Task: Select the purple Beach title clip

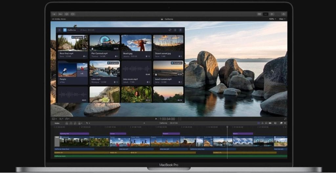Action: (x=243, y=134)
